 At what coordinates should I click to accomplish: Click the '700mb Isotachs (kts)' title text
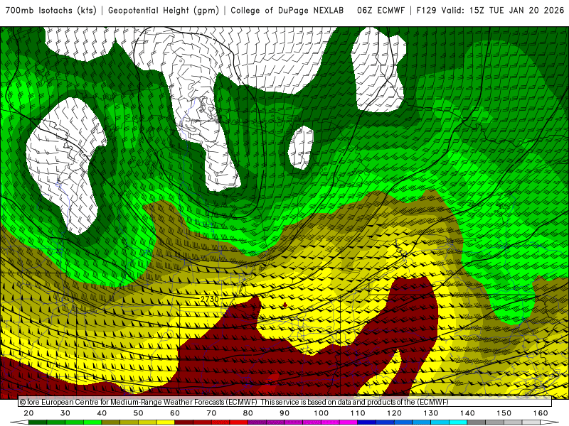tap(51, 11)
